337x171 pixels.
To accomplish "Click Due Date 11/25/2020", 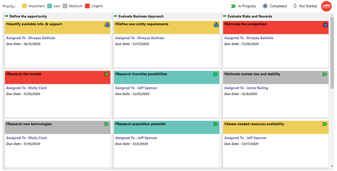I will (x=132, y=94).
